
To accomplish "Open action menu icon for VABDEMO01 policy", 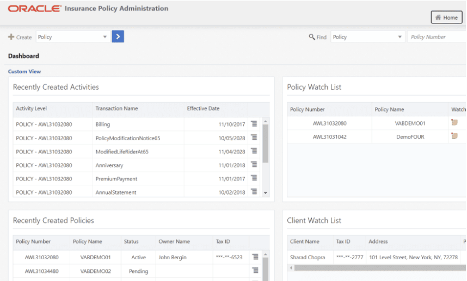I will coord(255,257).
